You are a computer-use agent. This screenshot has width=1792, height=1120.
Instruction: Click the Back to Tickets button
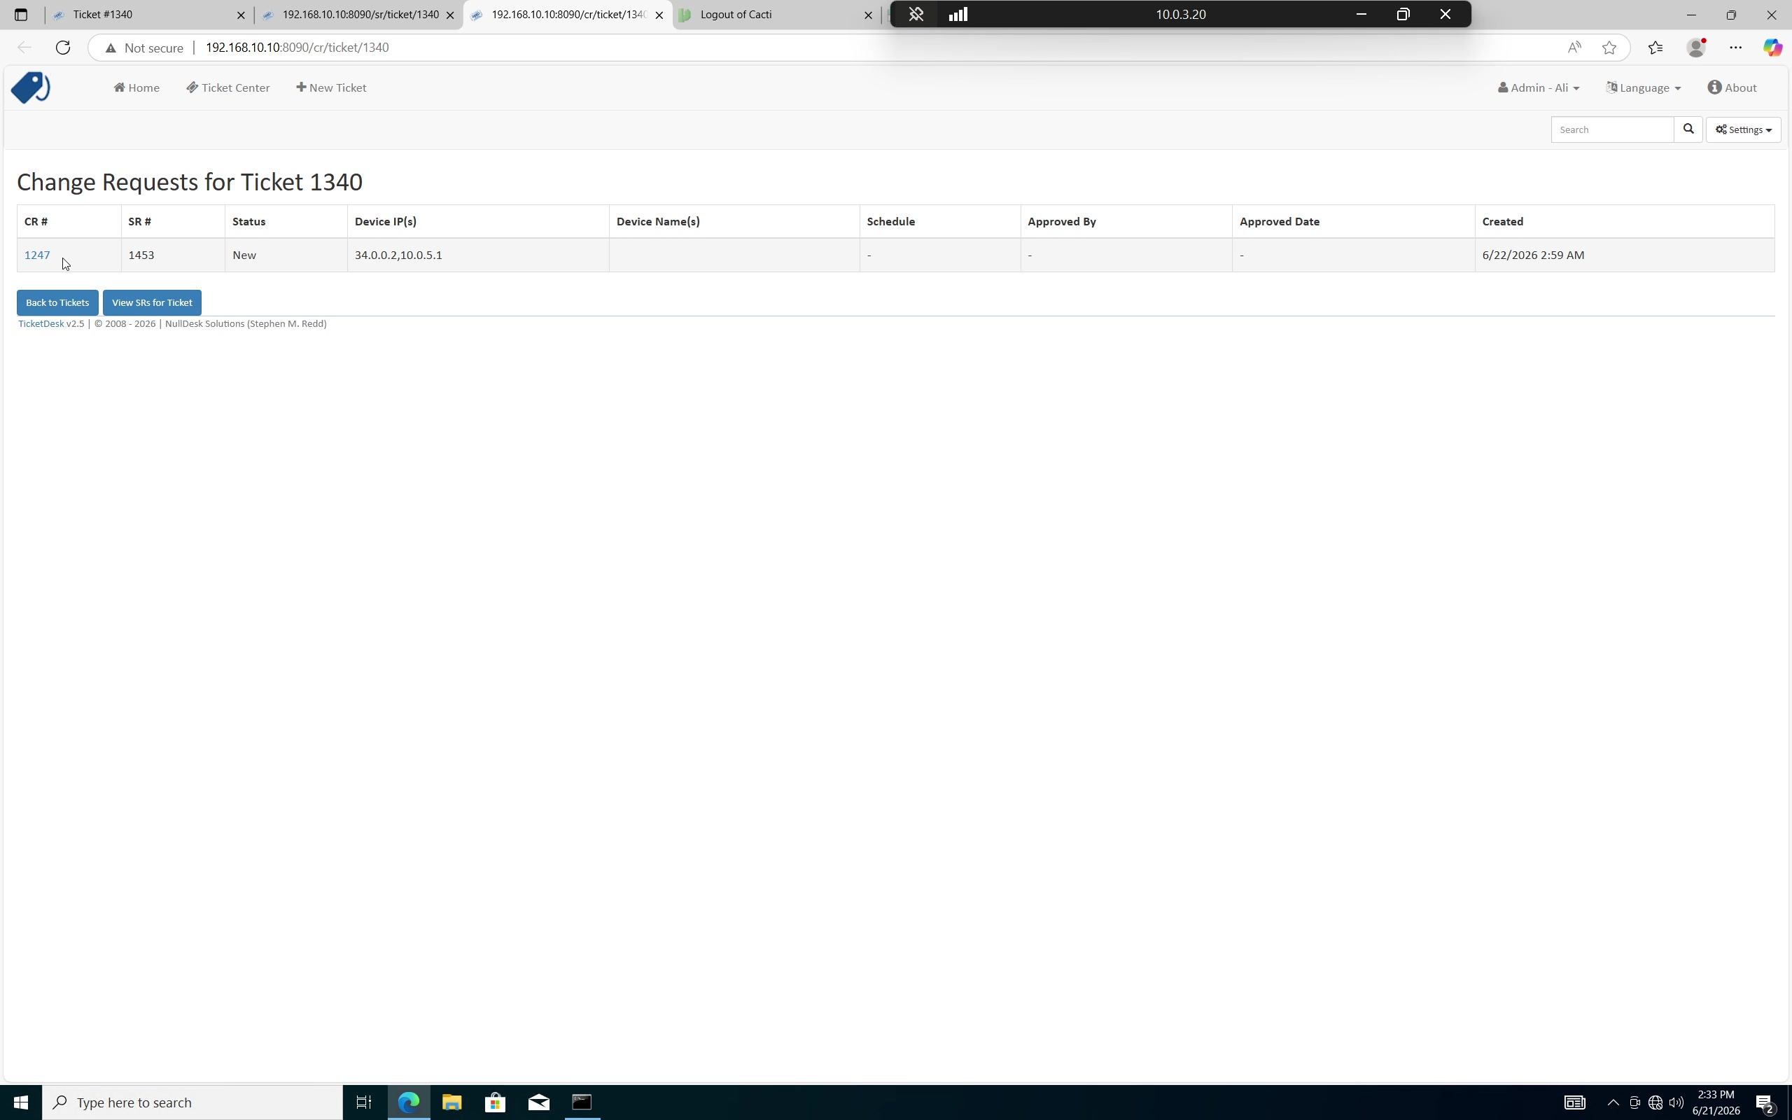pyautogui.click(x=57, y=302)
